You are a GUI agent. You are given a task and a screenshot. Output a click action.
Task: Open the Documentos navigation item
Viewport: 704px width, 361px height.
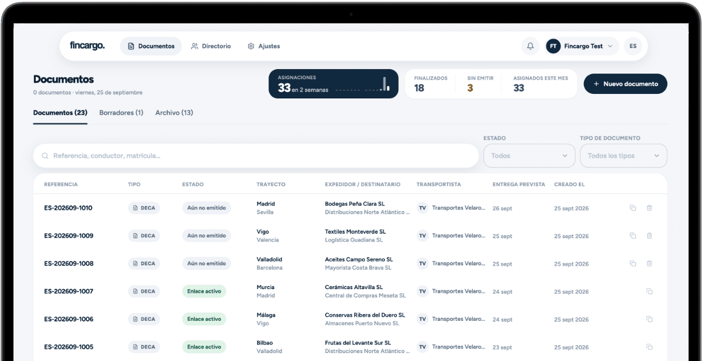tap(151, 46)
